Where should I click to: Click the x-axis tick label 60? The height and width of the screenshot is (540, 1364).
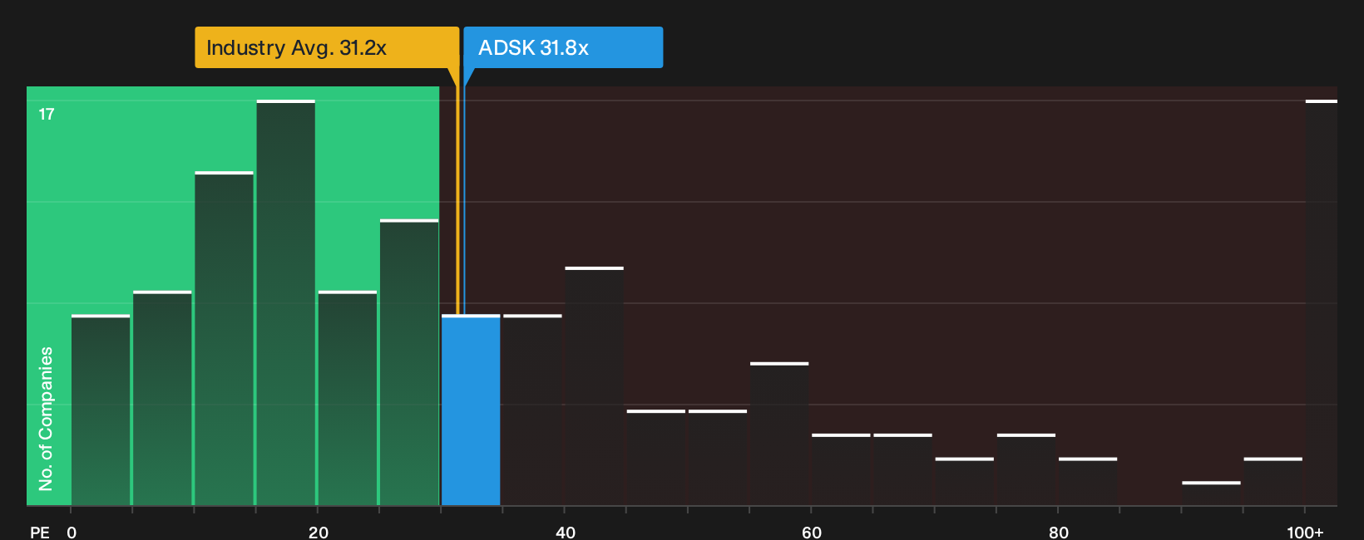tap(812, 533)
